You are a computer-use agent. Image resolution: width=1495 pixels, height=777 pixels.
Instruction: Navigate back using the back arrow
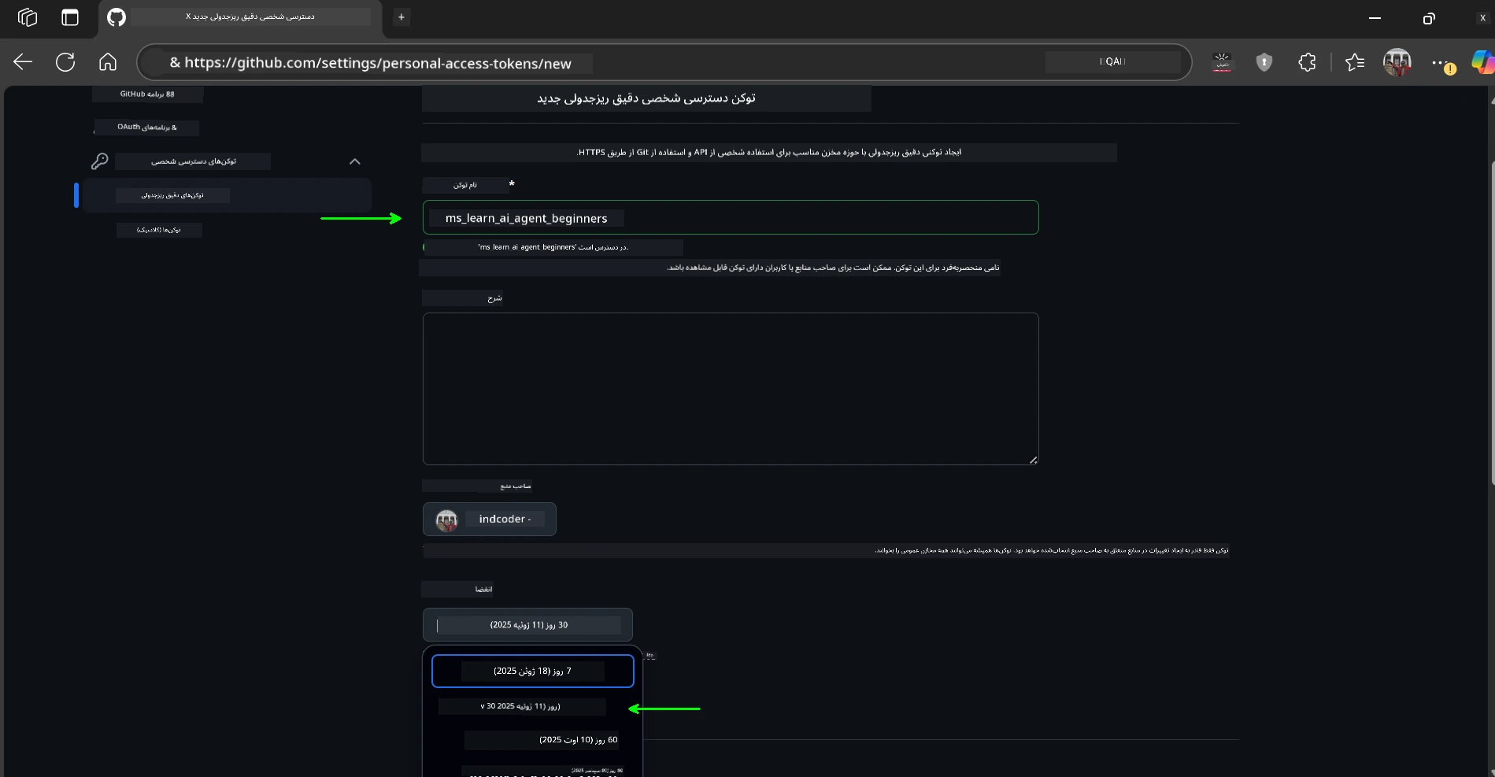tap(23, 62)
